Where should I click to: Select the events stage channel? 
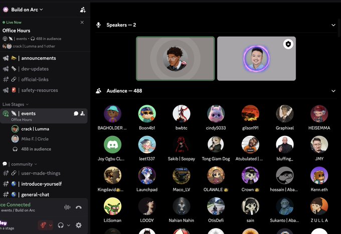[44, 116]
